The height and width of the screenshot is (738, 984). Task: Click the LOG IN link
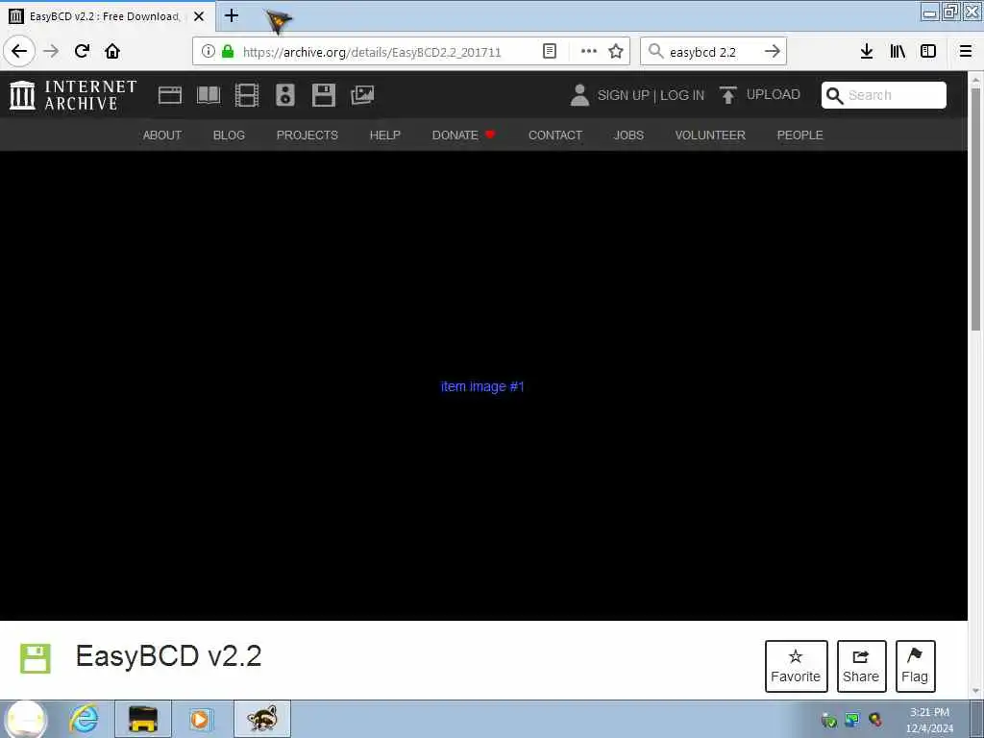682,95
